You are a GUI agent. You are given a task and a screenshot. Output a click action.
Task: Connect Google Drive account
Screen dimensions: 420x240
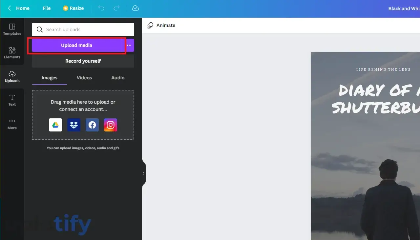55,125
